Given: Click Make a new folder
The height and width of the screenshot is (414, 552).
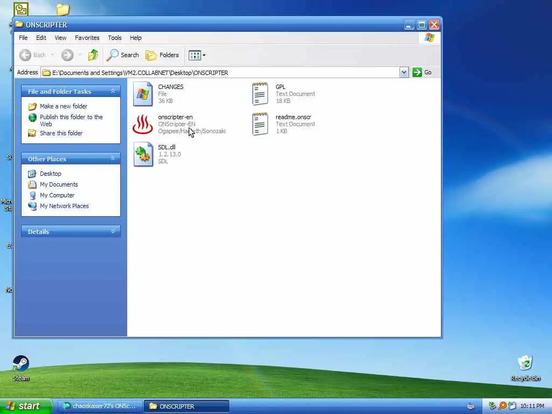Looking at the screenshot, I should pos(64,106).
